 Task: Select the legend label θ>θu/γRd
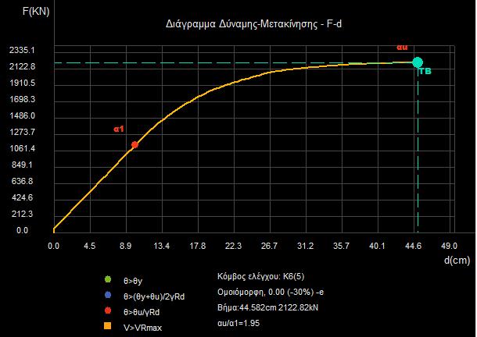[x=142, y=312]
